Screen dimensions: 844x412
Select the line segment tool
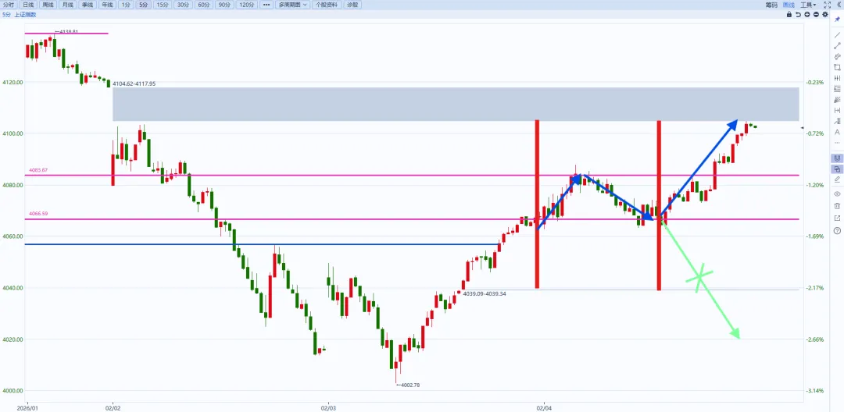click(x=837, y=46)
